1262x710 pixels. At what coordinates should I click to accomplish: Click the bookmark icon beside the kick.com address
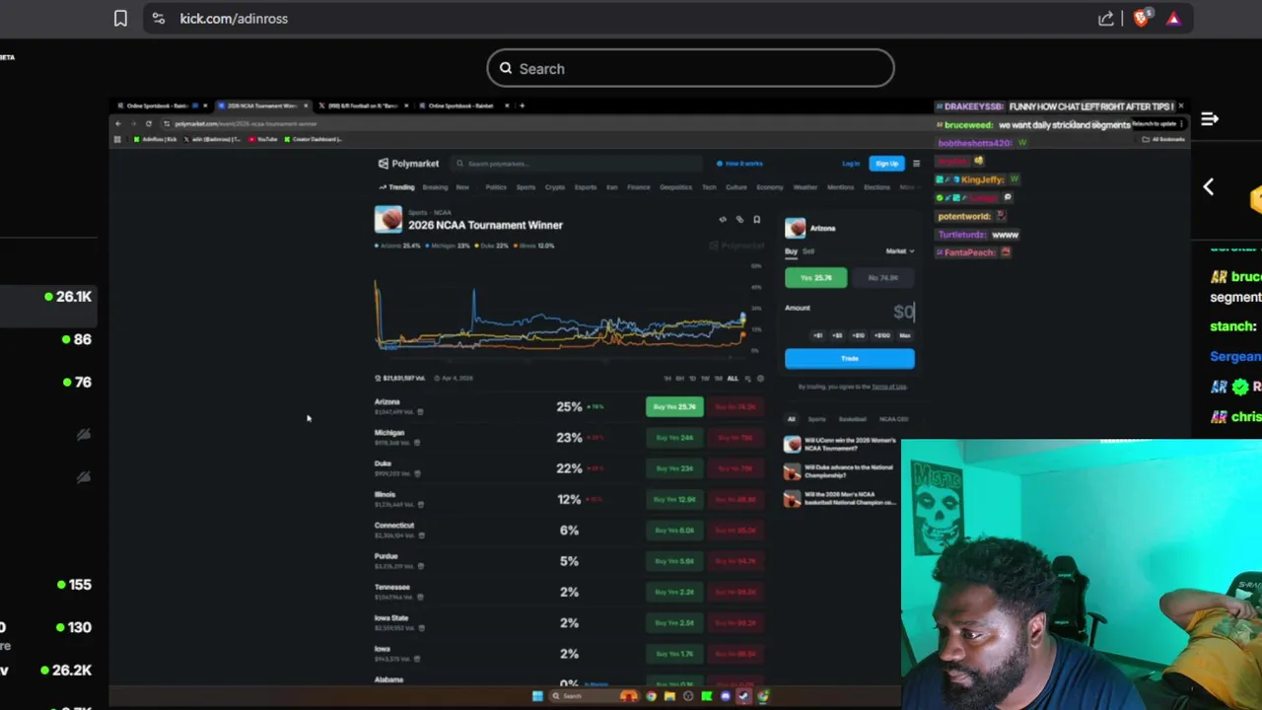tap(120, 18)
